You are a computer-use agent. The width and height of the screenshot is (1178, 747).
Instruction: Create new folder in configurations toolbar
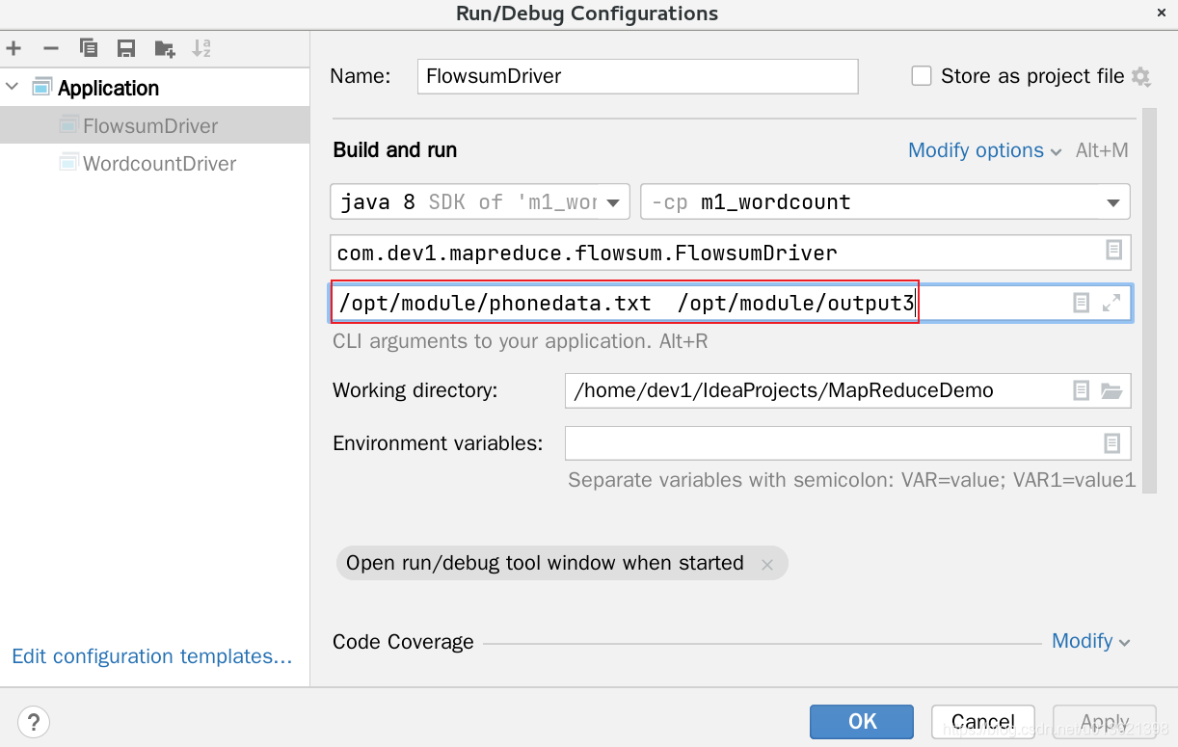click(165, 48)
